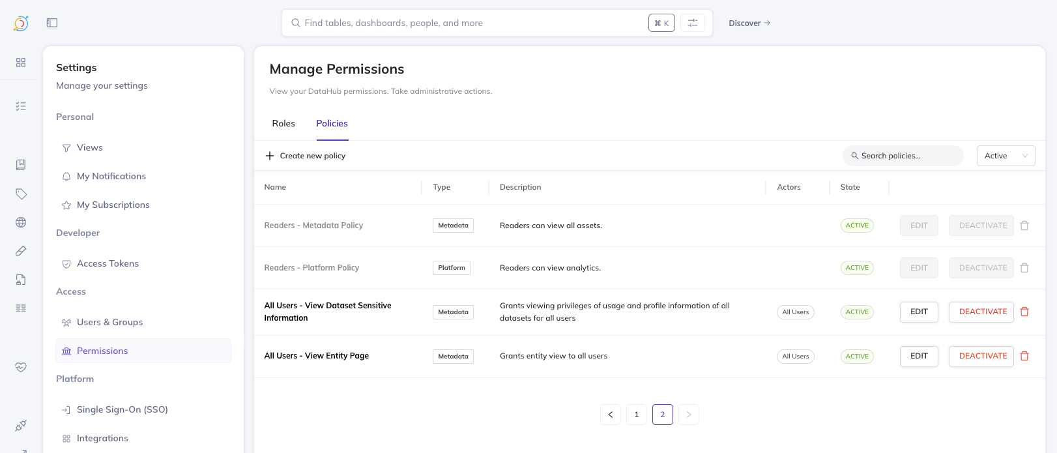The height and width of the screenshot is (453, 1057).
Task: Open the domains globe icon in left rail
Action: tap(21, 222)
